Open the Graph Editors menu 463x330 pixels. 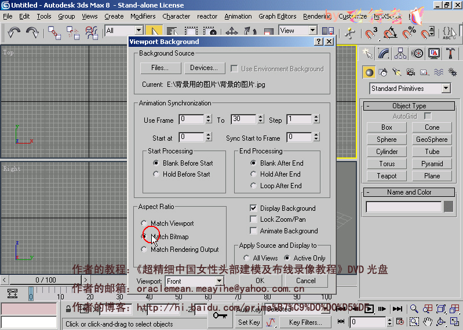coord(277,16)
